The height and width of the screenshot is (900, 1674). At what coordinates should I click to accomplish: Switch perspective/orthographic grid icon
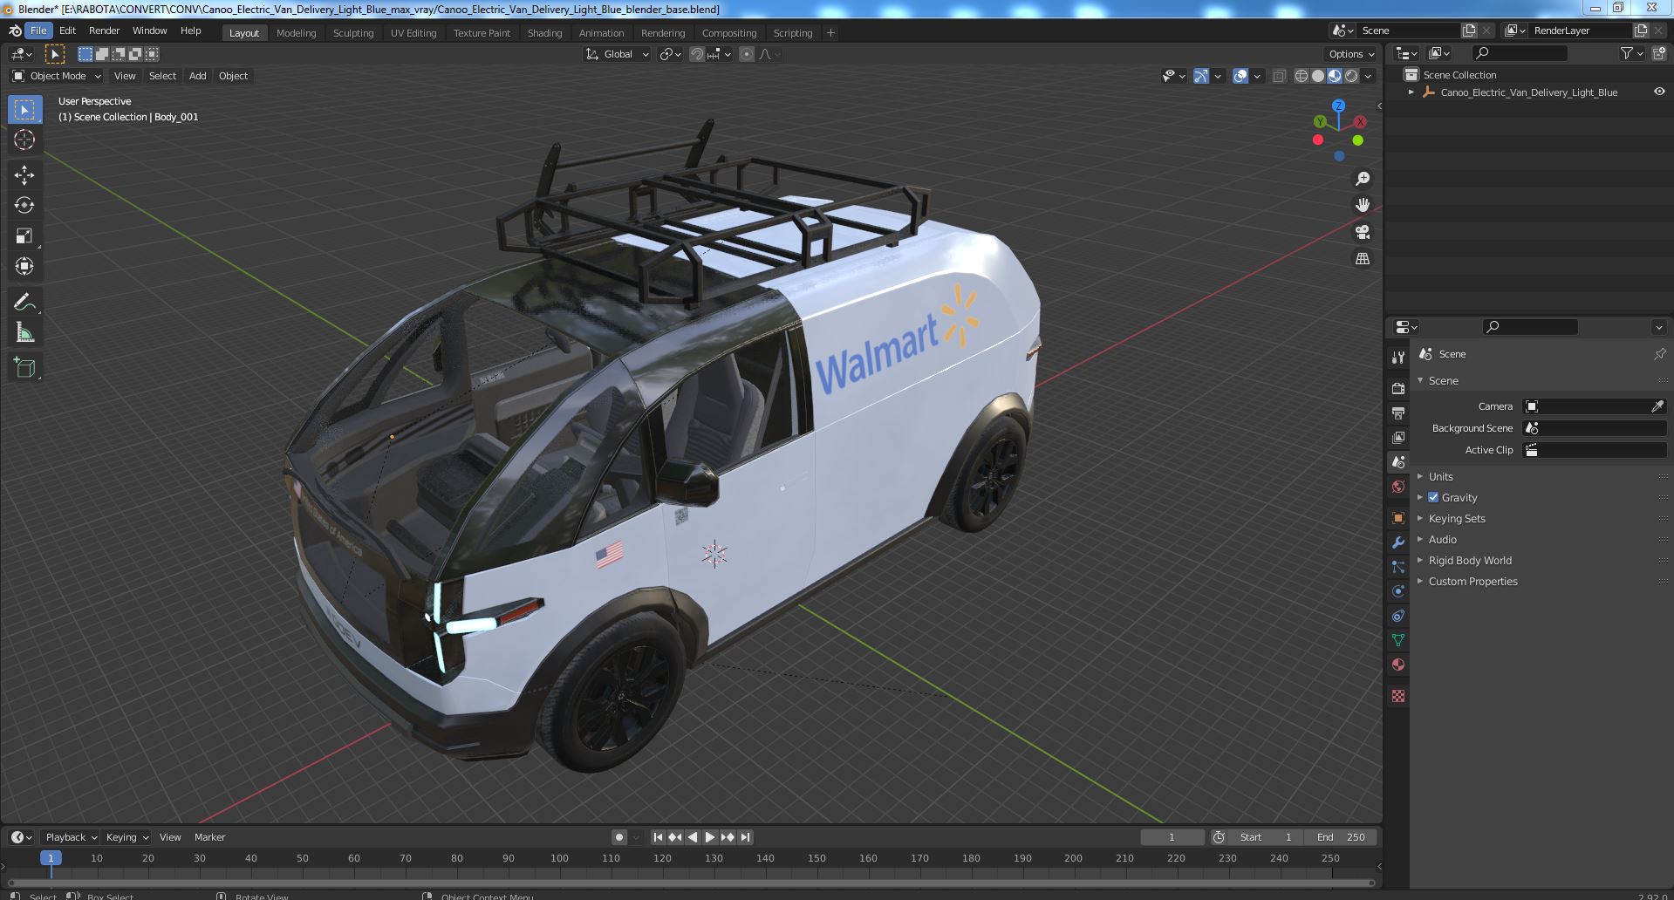[1362, 259]
